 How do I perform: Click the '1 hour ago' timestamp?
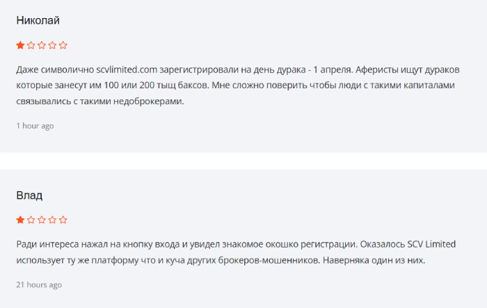pyautogui.click(x=35, y=126)
